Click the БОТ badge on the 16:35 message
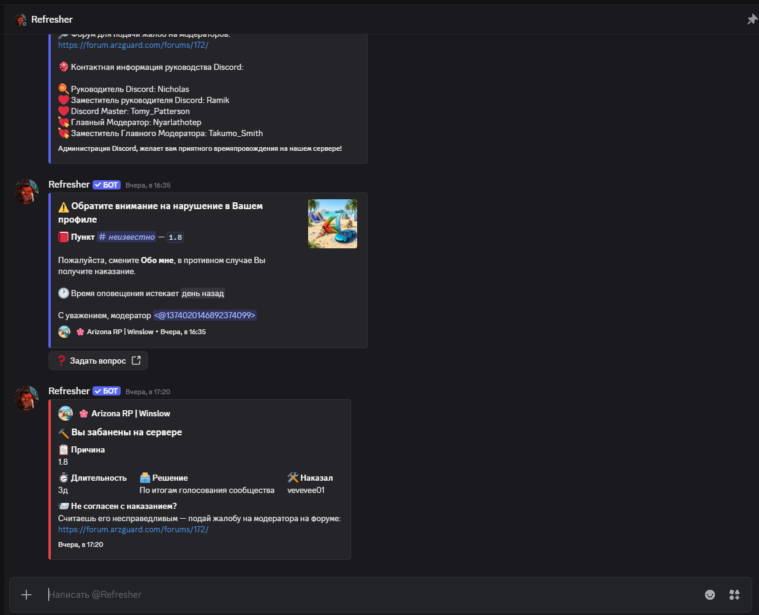This screenshot has width=759, height=615. click(x=107, y=185)
